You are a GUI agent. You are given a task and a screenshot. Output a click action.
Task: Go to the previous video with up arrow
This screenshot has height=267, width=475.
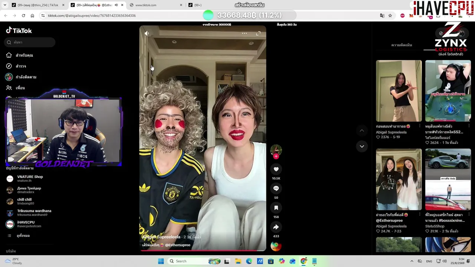pyautogui.click(x=362, y=131)
